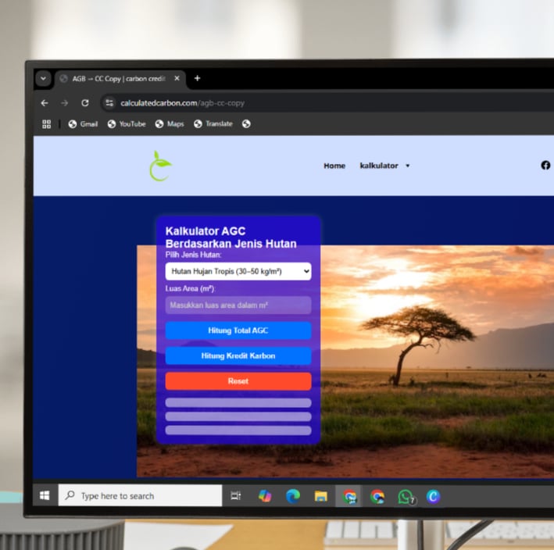Viewport: 554px width, 550px height.
Task: Open WhatsApp from the taskbar
Action: coord(406,497)
